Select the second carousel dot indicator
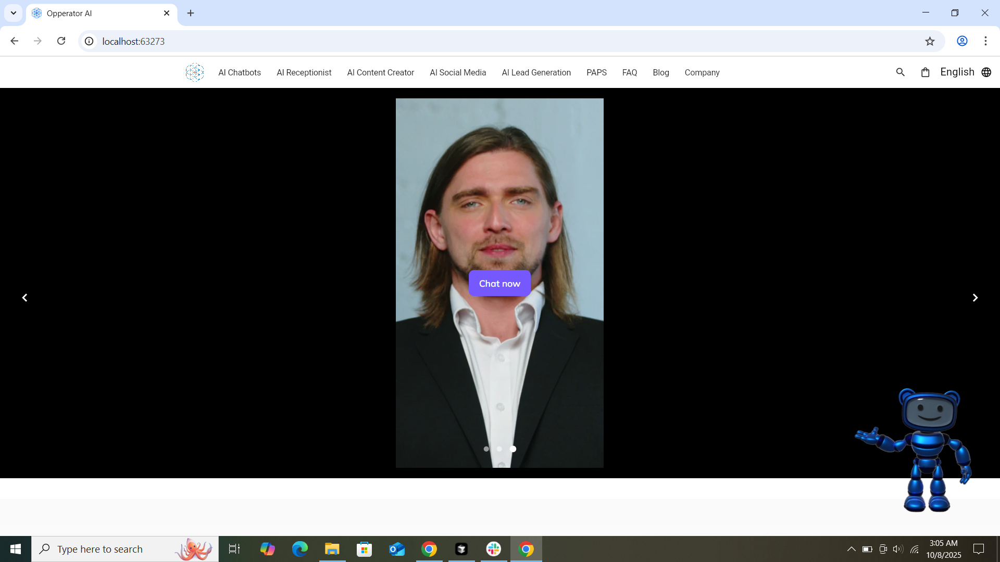The image size is (1000, 562). pyautogui.click(x=499, y=449)
